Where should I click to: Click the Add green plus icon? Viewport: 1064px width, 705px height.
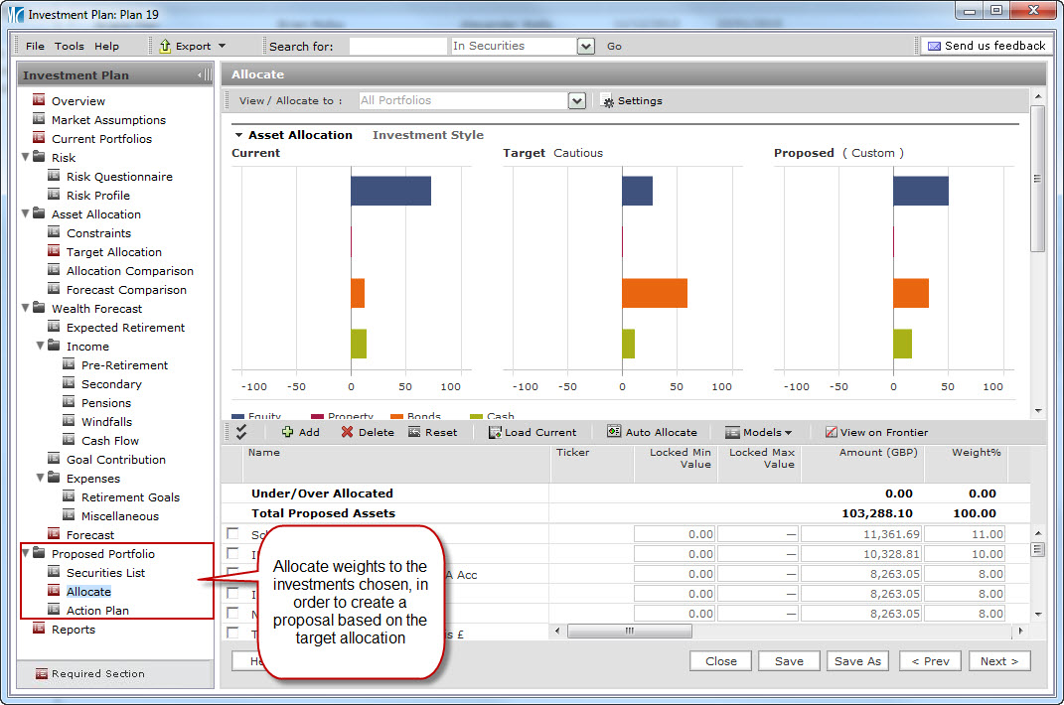point(288,432)
